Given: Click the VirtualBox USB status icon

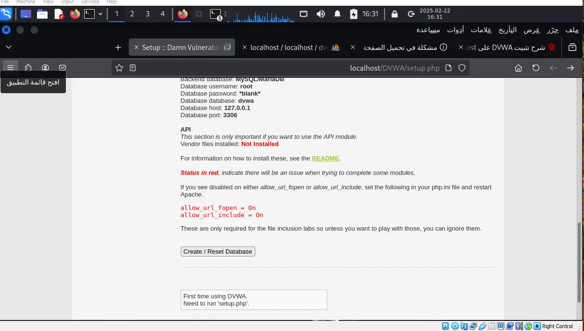Looking at the screenshot, I should (483, 326).
